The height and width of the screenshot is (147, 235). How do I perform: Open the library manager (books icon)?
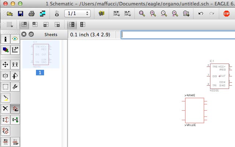click(102, 14)
